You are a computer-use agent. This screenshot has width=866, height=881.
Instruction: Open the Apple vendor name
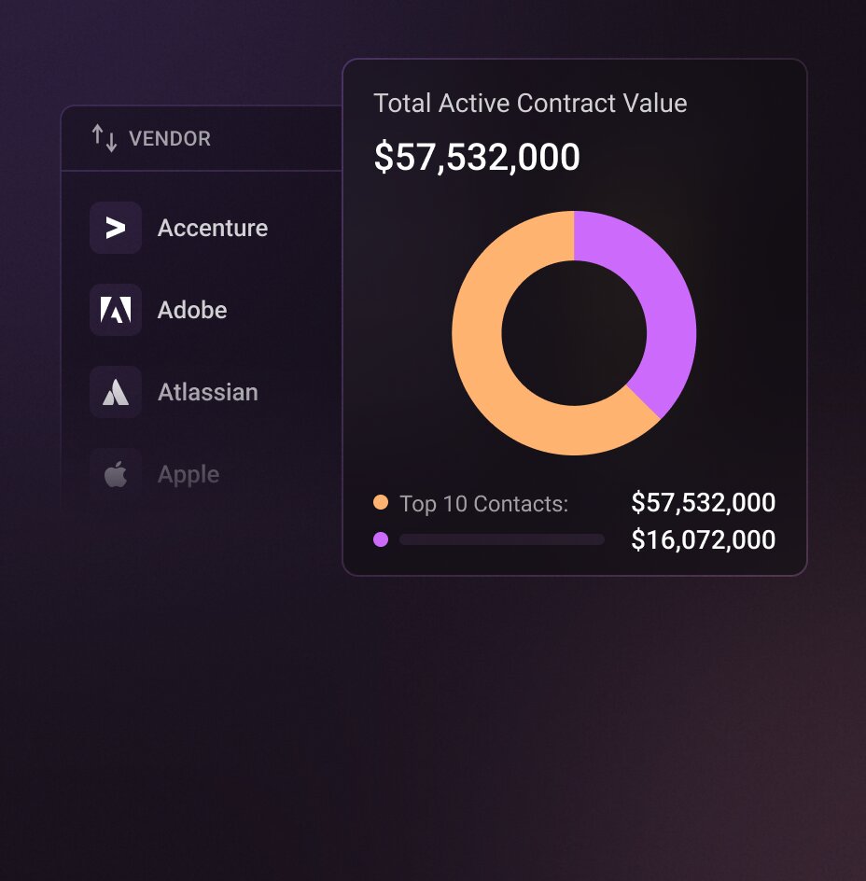point(189,474)
